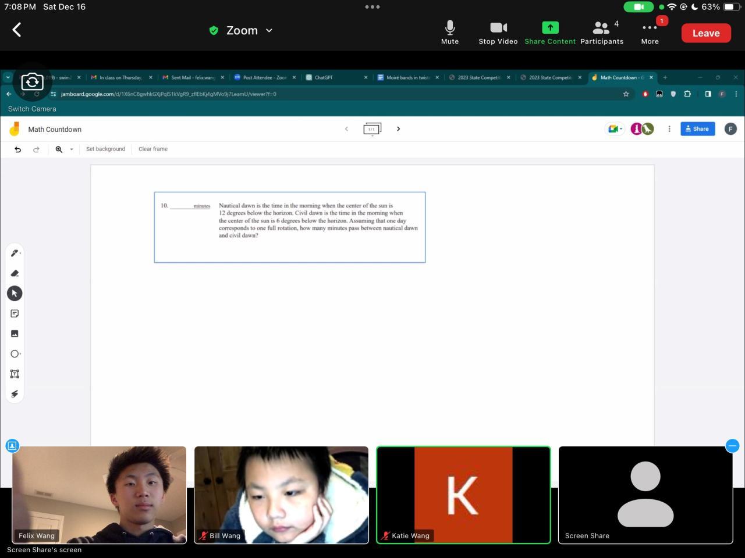This screenshot has width=745, height=558.
Task: Bookmark the page with the star icon
Action: pyautogui.click(x=626, y=94)
